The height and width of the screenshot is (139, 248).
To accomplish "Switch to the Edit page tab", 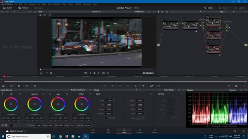I will pyautogui.click(x=108, y=131).
